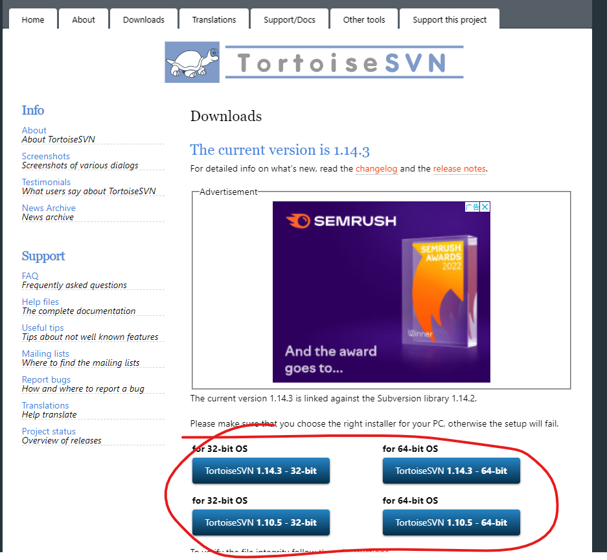The height and width of the screenshot is (560, 607).
Task: Switch to the Downloads tab
Action: [144, 19]
